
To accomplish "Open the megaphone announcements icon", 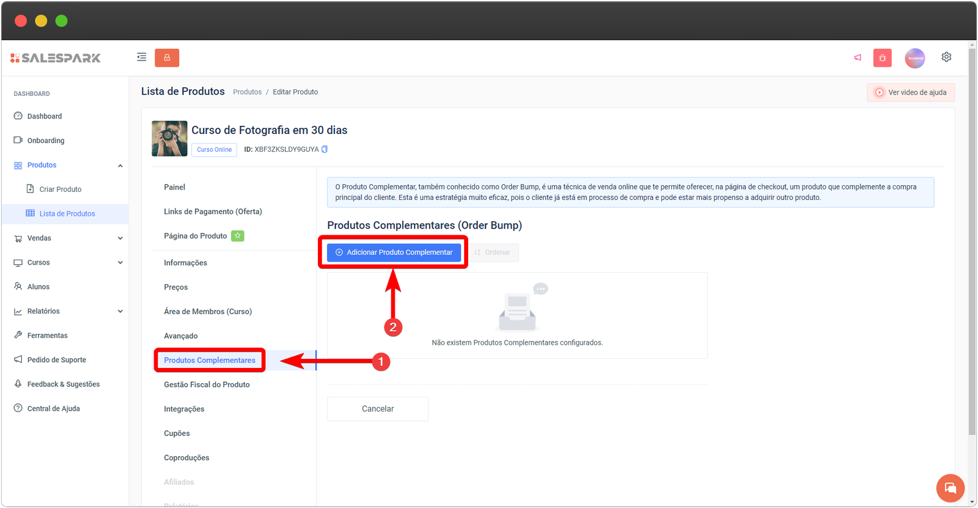I will click(x=858, y=57).
